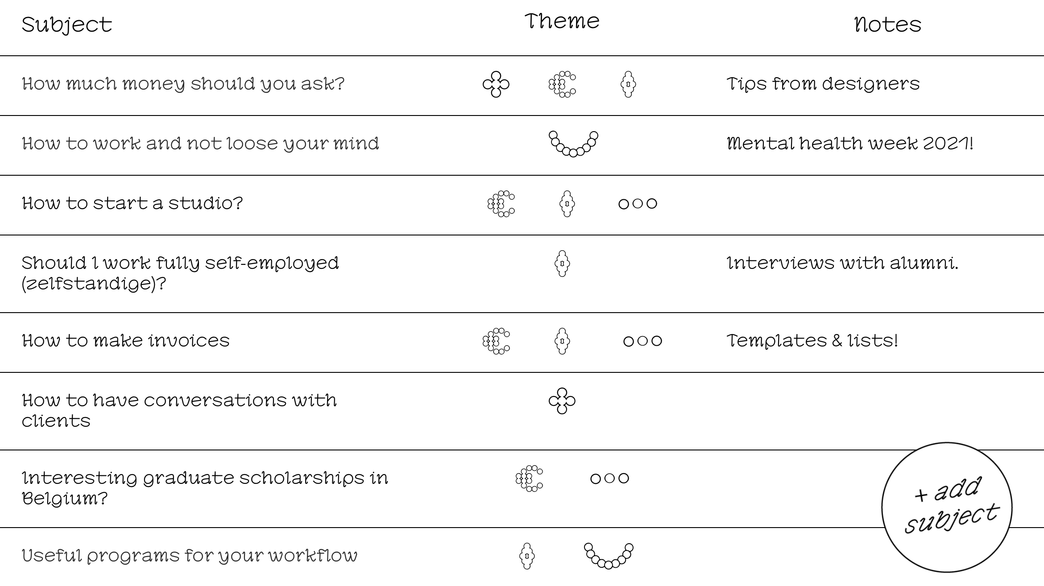The image size is (1044, 586).
Task: Click the keyhole icon in self-employed row
Action: tap(562, 264)
